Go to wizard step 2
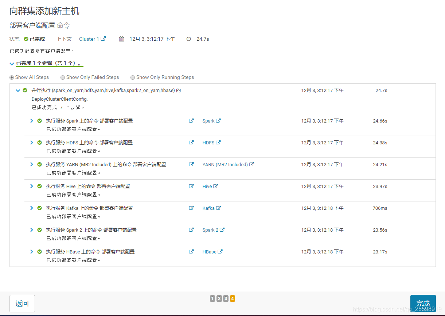 tap(219, 299)
